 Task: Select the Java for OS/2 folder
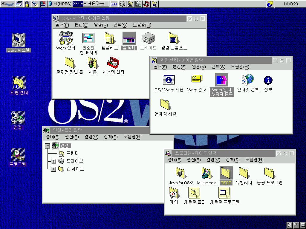point(181,175)
